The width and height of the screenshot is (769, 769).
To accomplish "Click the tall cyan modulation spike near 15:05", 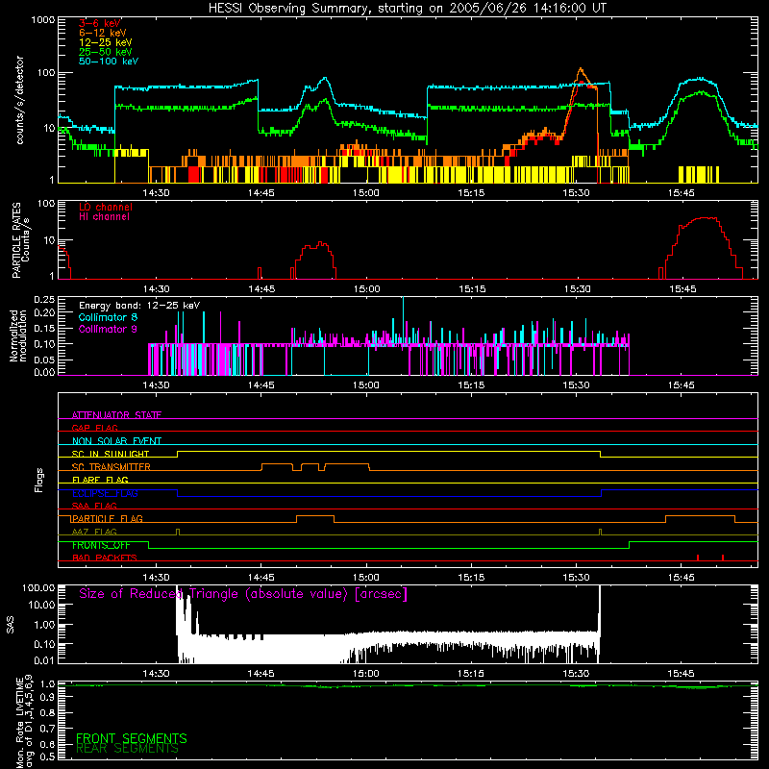I will click(x=403, y=321).
